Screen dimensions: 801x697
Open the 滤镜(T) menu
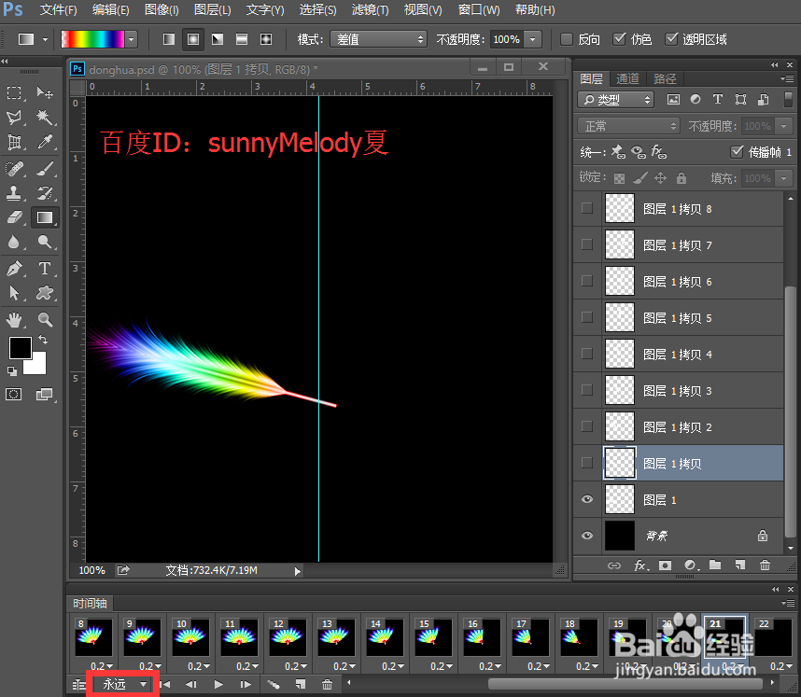(x=370, y=9)
